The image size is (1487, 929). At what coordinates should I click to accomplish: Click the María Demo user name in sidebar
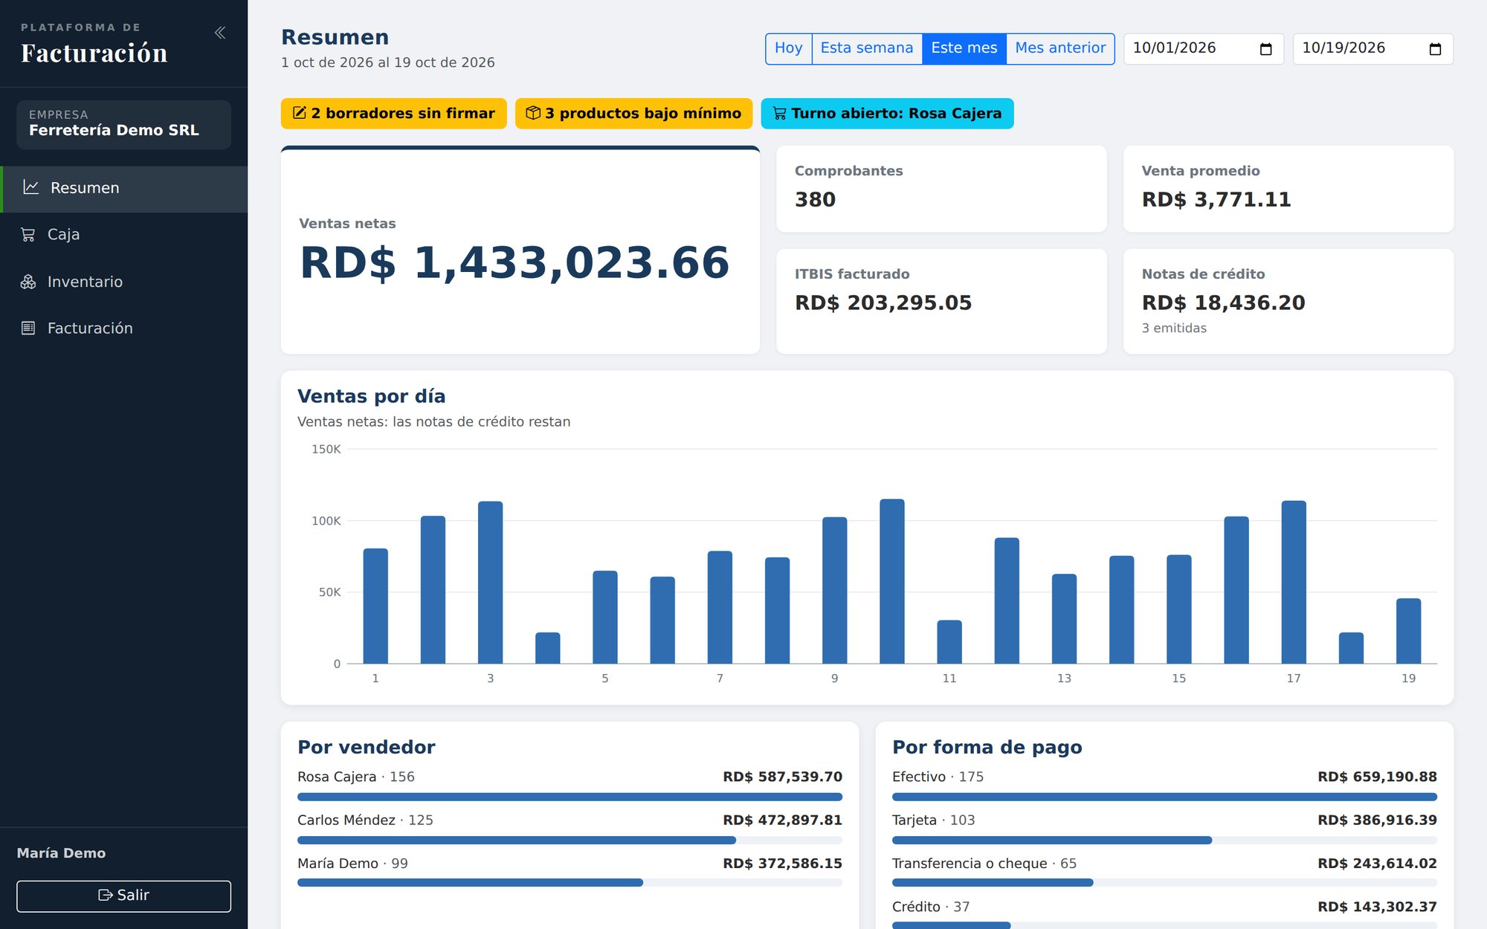61,853
